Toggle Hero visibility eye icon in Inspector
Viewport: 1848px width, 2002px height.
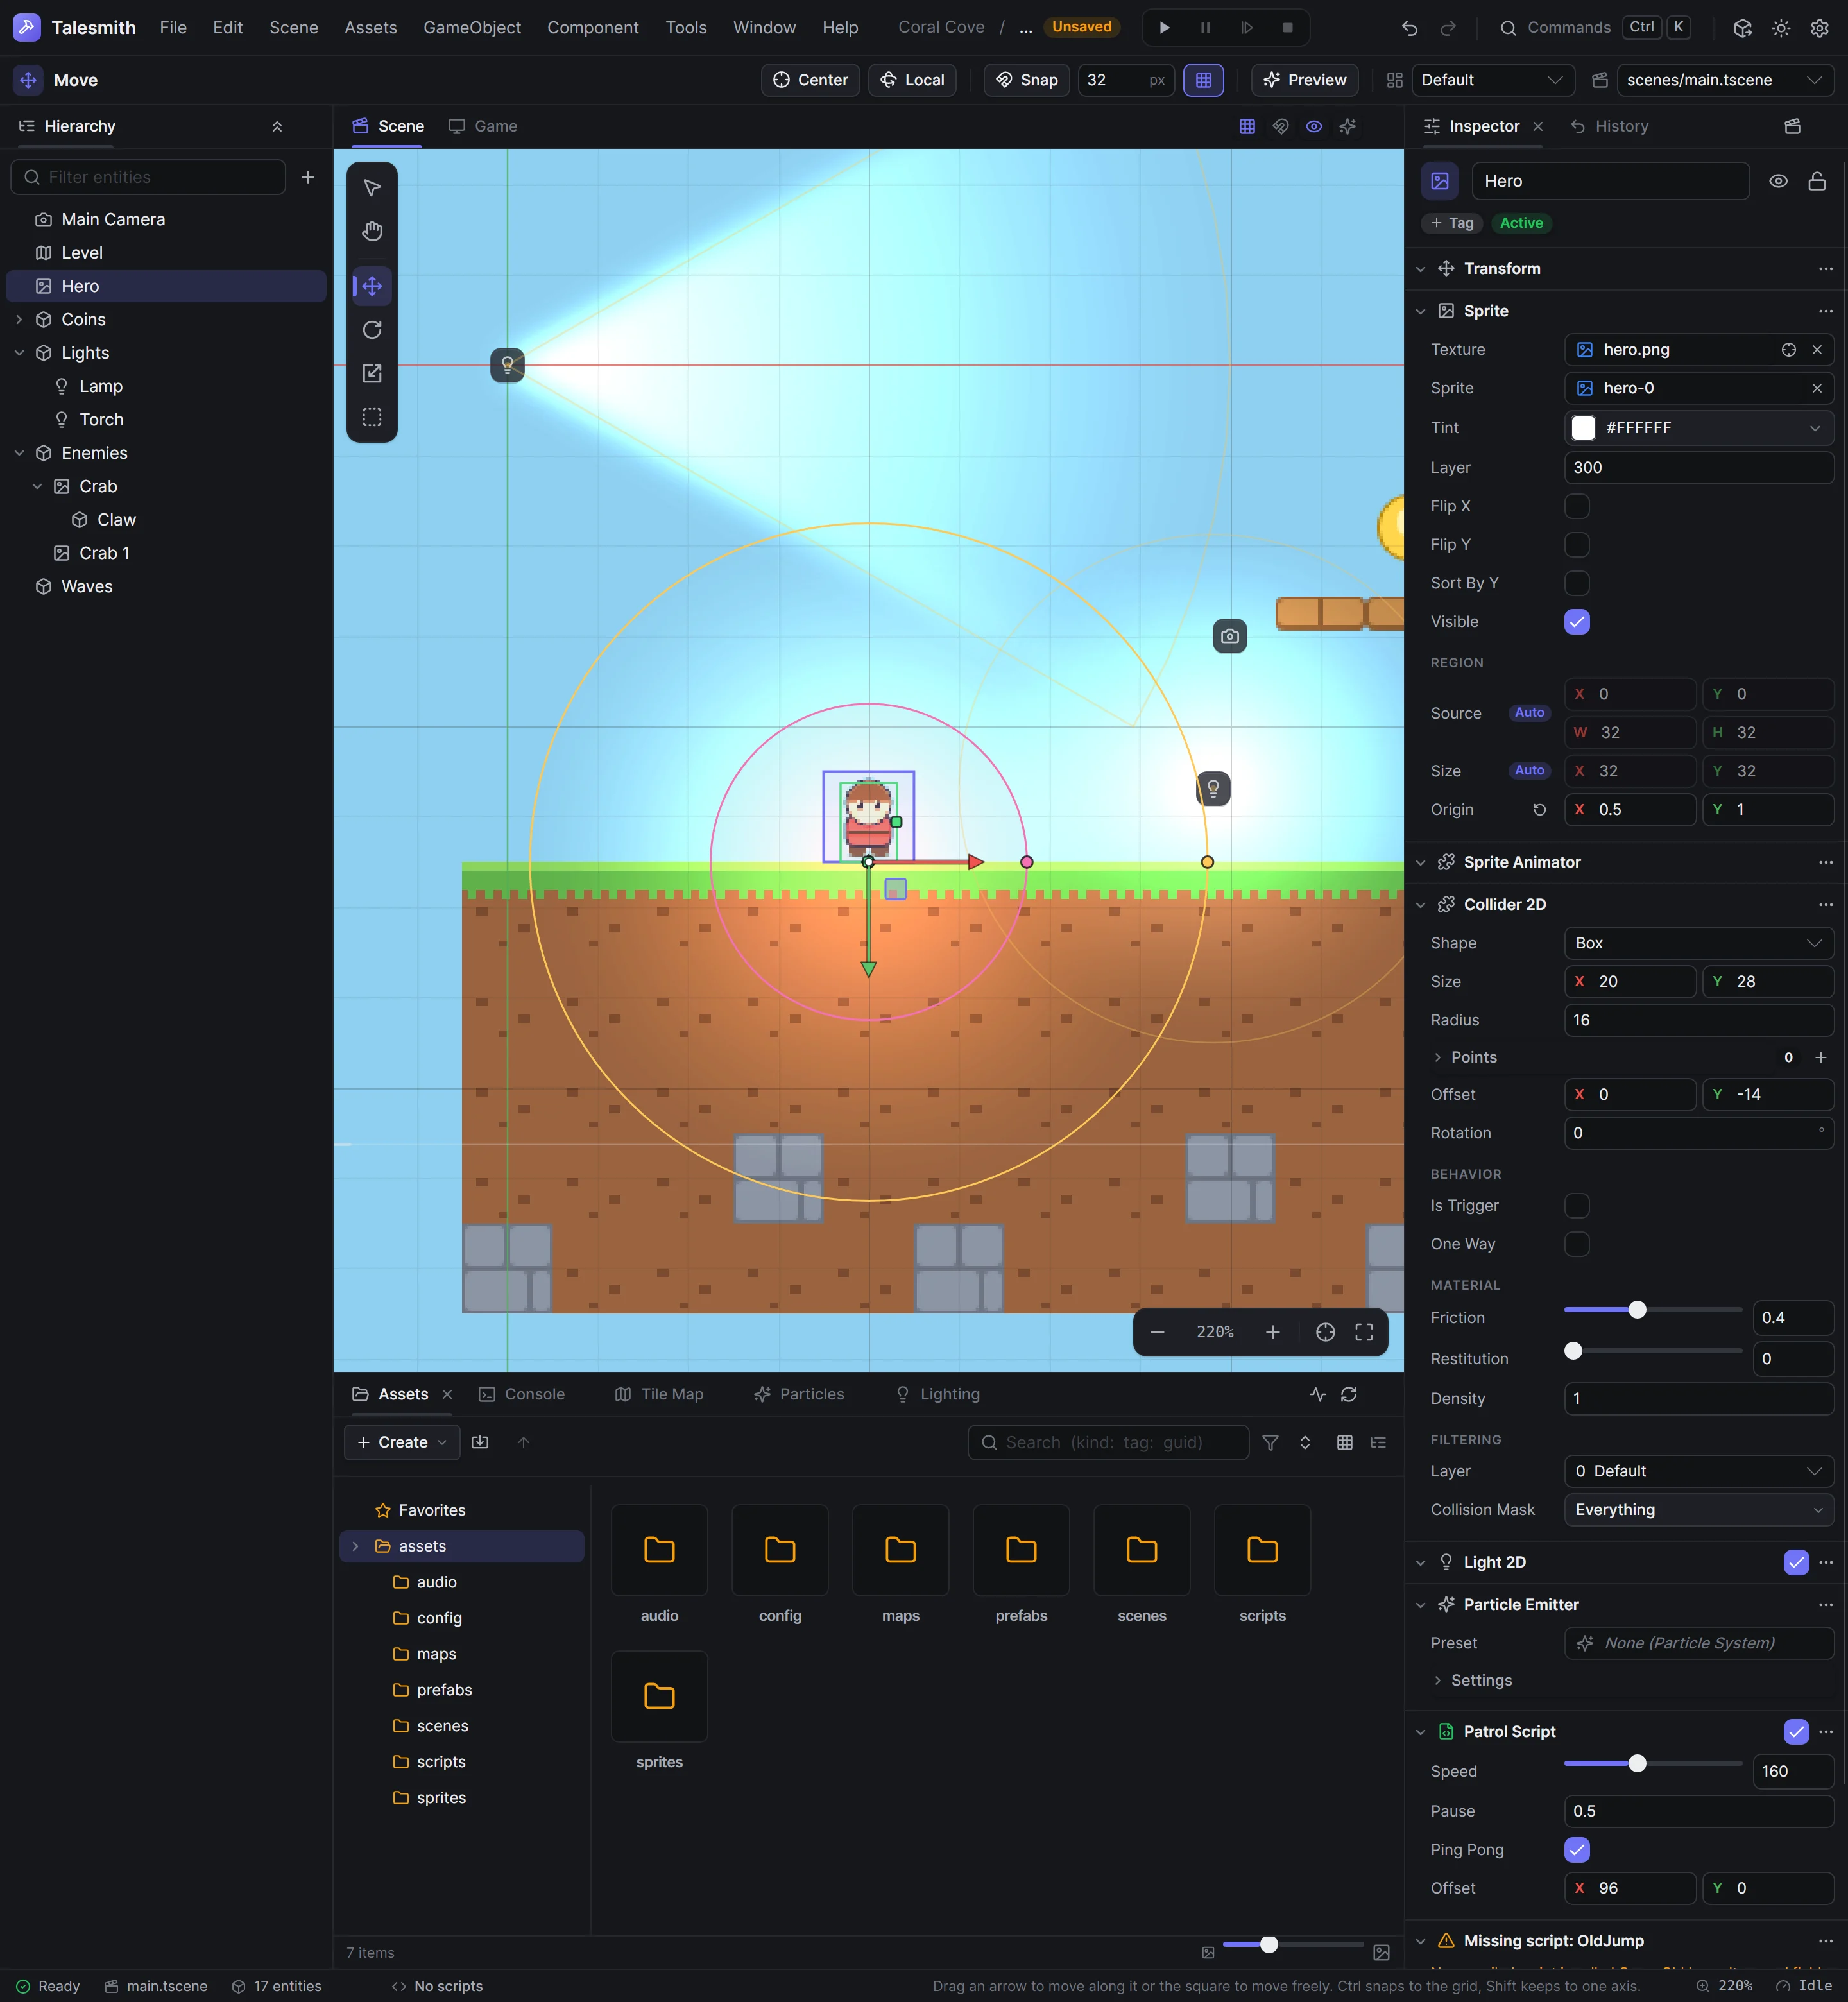(x=1778, y=181)
